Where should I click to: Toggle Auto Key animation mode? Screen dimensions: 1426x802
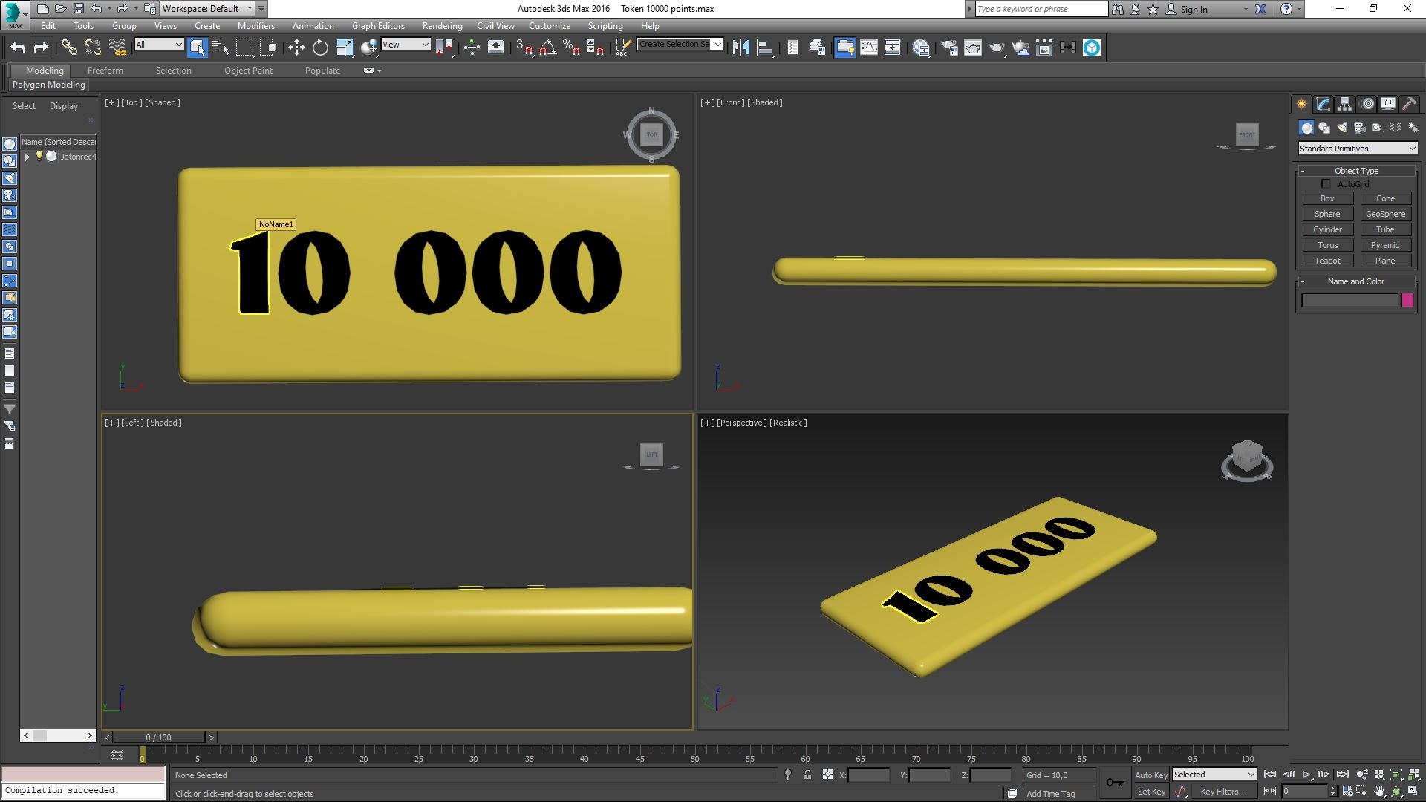(x=1150, y=775)
